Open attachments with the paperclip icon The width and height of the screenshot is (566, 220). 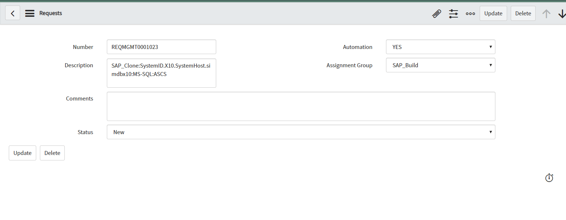(x=436, y=14)
